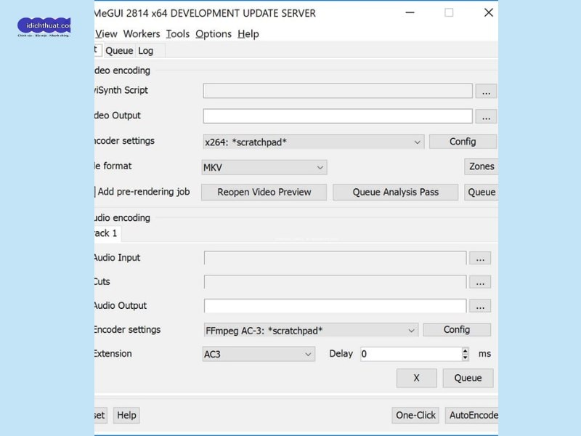The image size is (581, 436).
Task: Click browse button next to AviSynth Script
Action: pyautogui.click(x=486, y=92)
